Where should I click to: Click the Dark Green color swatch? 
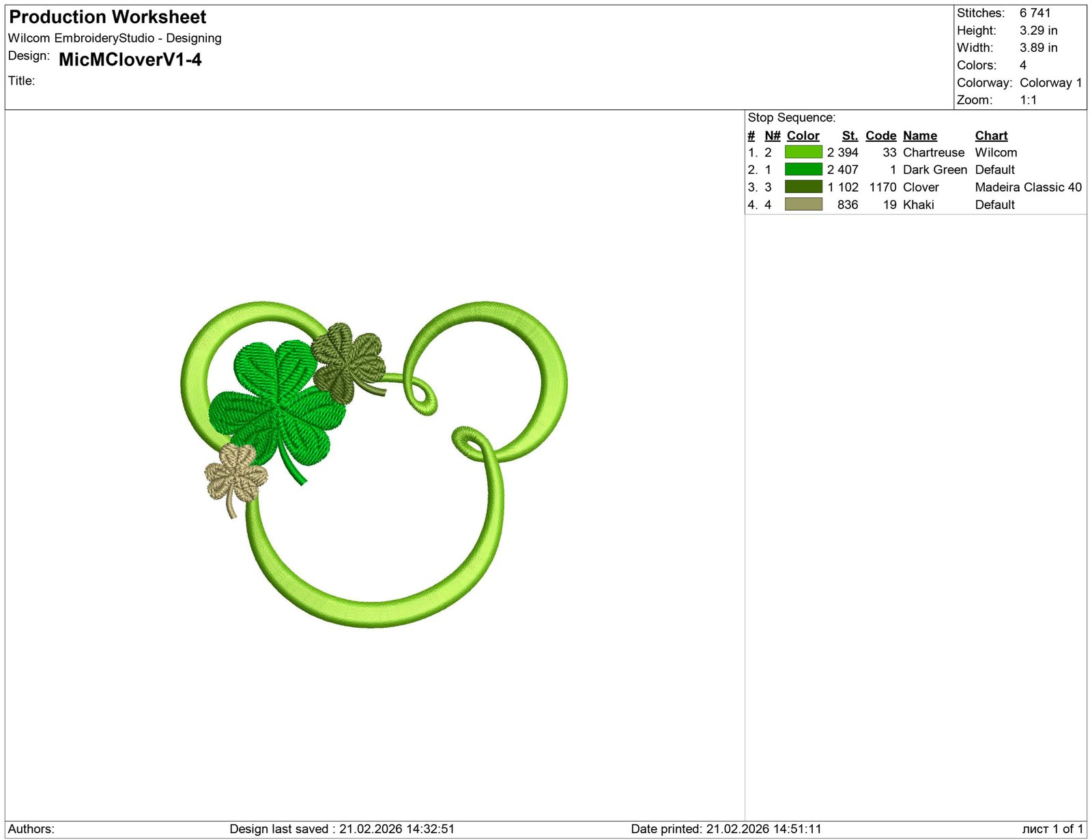tap(803, 169)
